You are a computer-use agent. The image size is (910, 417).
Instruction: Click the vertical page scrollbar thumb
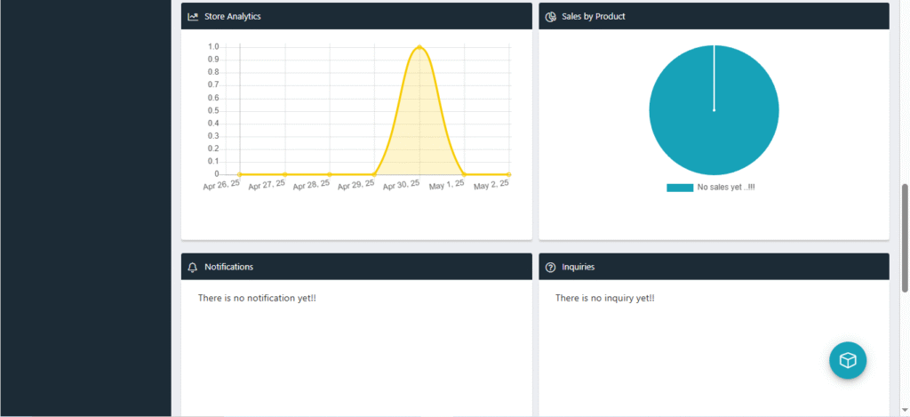click(905, 237)
